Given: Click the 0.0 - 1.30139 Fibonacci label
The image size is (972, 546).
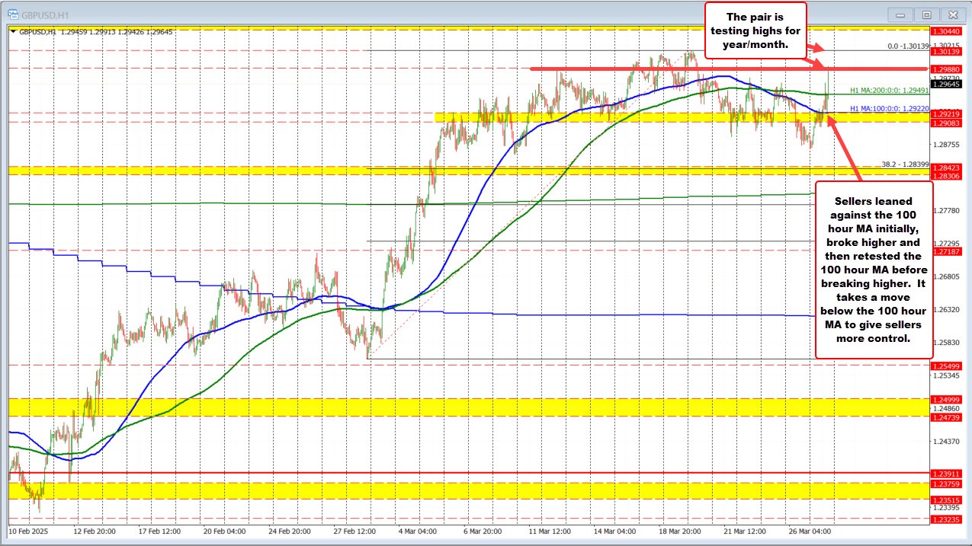Looking at the screenshot, I should pyautogui.click(x=909, y=46).
